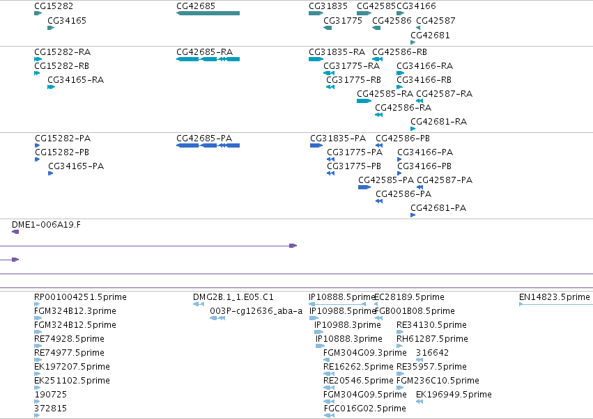This screenshot has height=419, width=593.
Task: Click the EN14823.5prime EST label
Action: point(555,297)
